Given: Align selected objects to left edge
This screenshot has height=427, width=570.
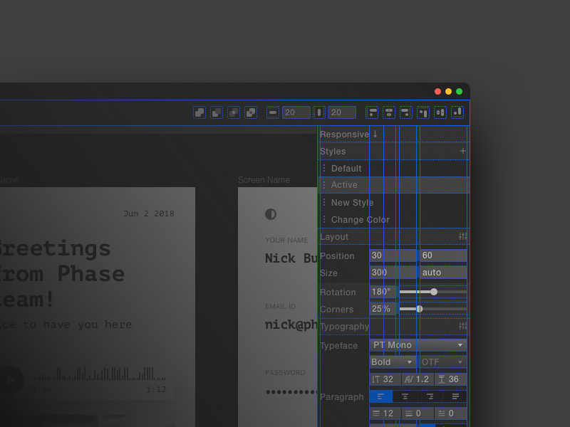Looking at the screenshot, I should (x=372, y=112).
